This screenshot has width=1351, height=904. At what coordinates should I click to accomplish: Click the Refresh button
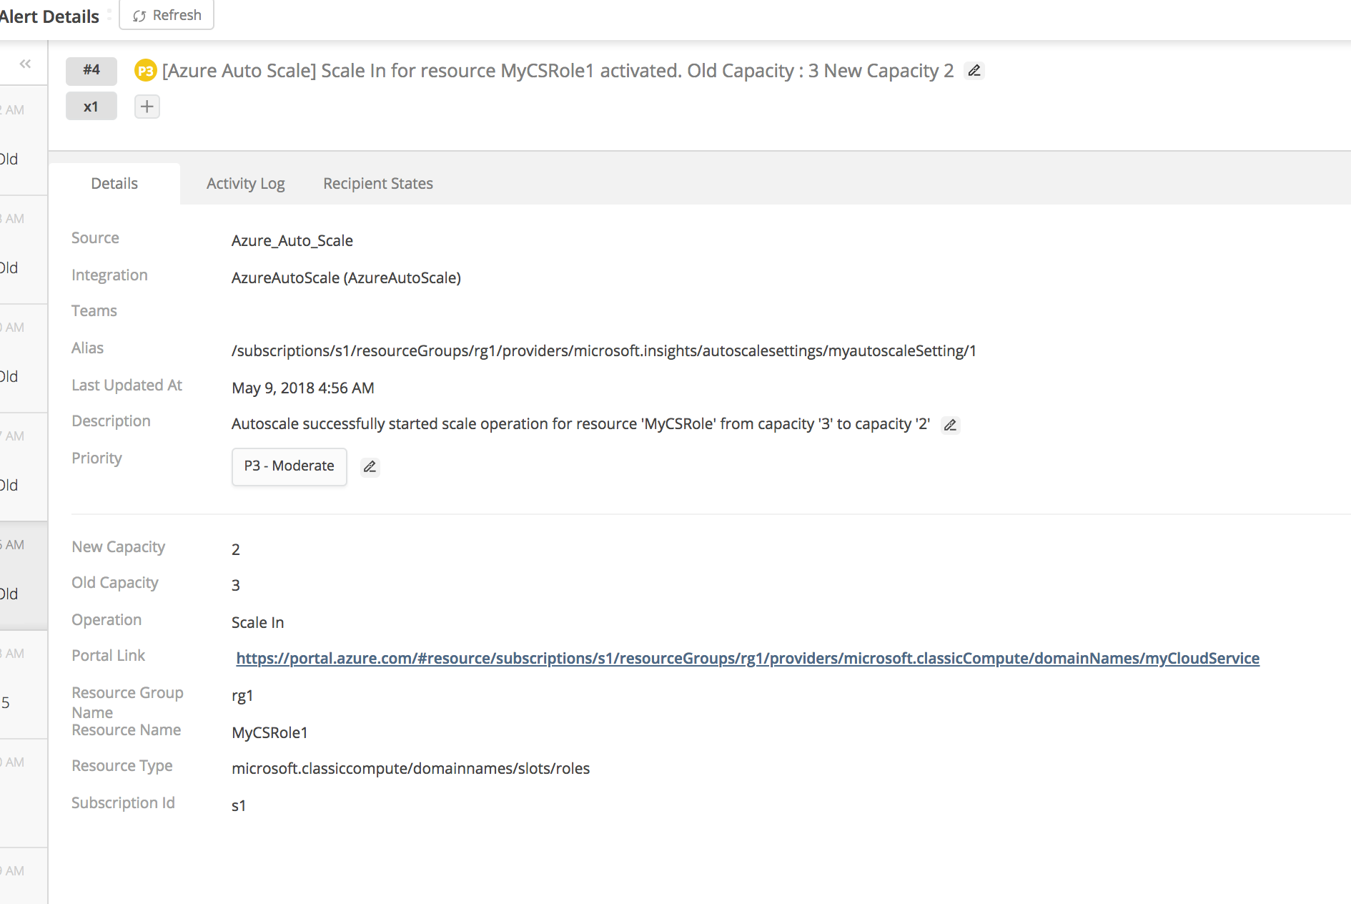(x=167, y=15)
